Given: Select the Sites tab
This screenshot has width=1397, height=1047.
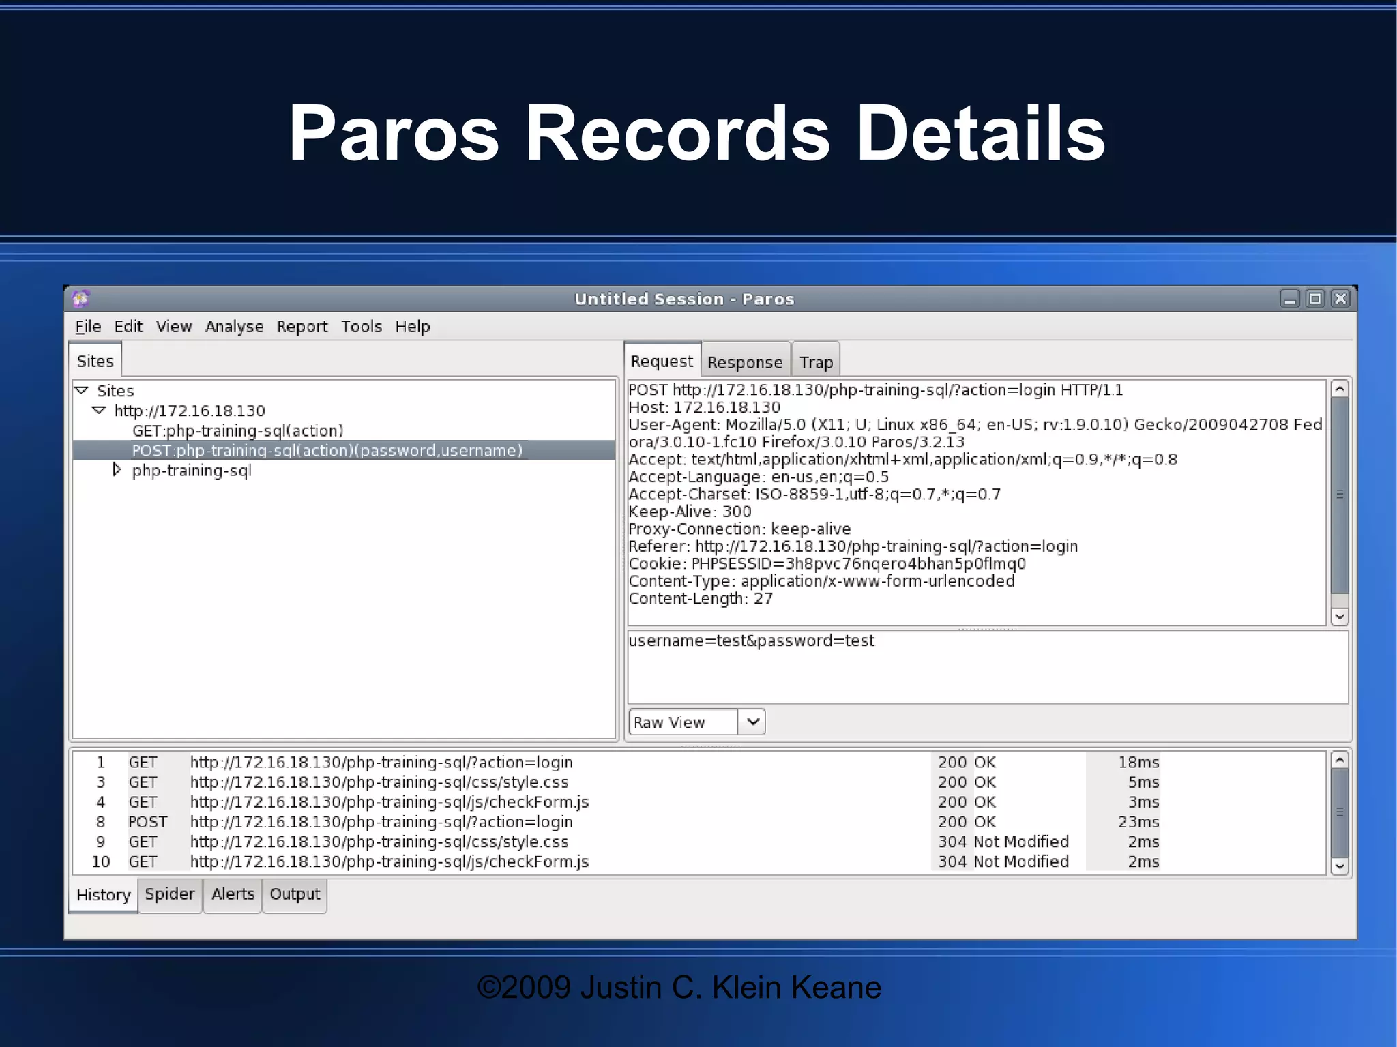Looking at the screenshot, I should coord(95,361).
